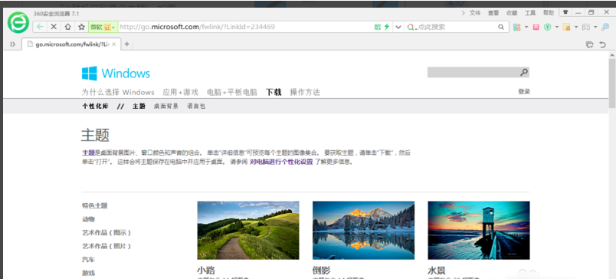
Task: Bookmark the page with the star icon
Action: 81,27
